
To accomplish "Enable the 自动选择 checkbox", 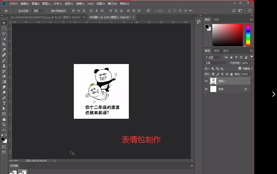I will (x=15, y=10).
